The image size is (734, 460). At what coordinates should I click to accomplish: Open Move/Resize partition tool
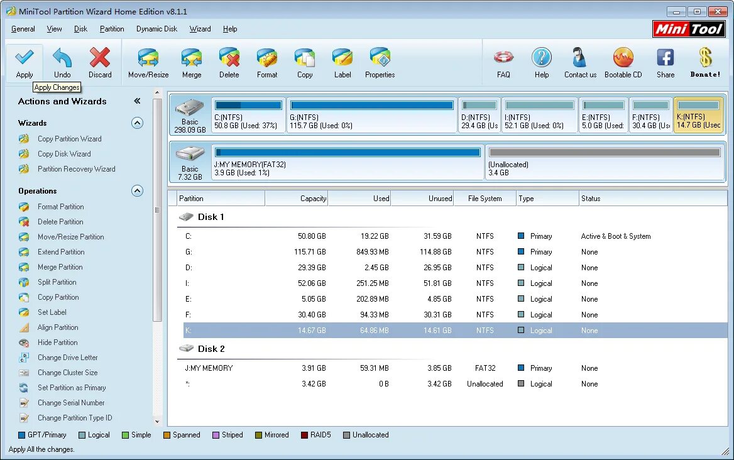pyautogui.click(x=148, y=62)
